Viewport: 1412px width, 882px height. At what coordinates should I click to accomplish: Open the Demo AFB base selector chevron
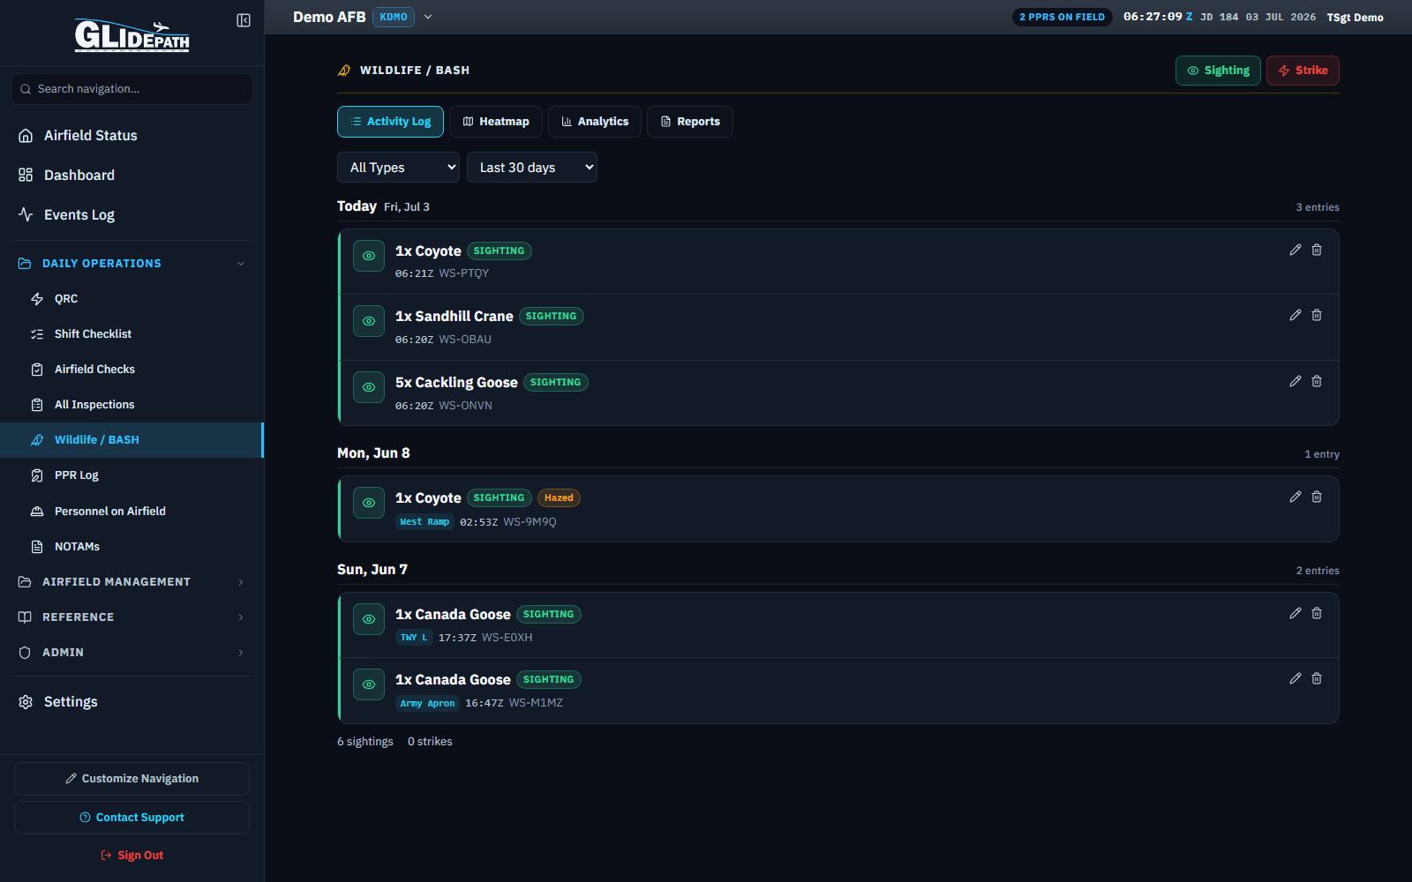pyautogui.click(x=428, y=17)
